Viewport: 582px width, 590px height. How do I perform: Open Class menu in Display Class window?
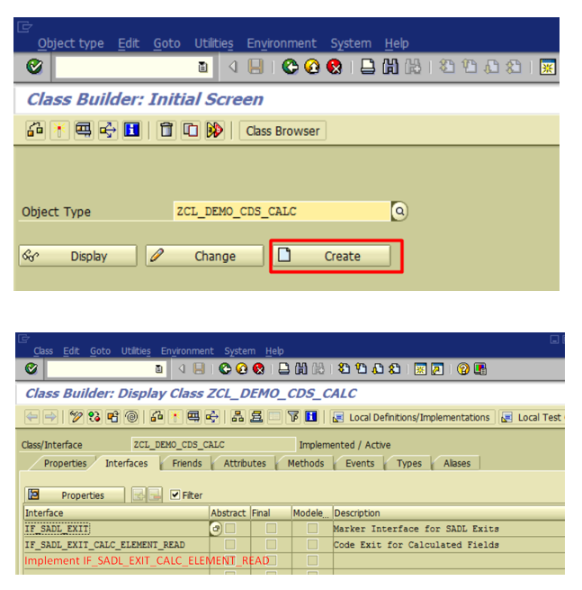[x=43, y=350]
